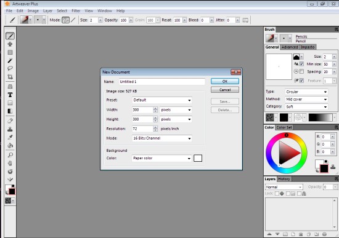Click Cancel in New Document dialog
This screenshot has height=238, width=339.
pyautogui.click(x=225, y=90)
